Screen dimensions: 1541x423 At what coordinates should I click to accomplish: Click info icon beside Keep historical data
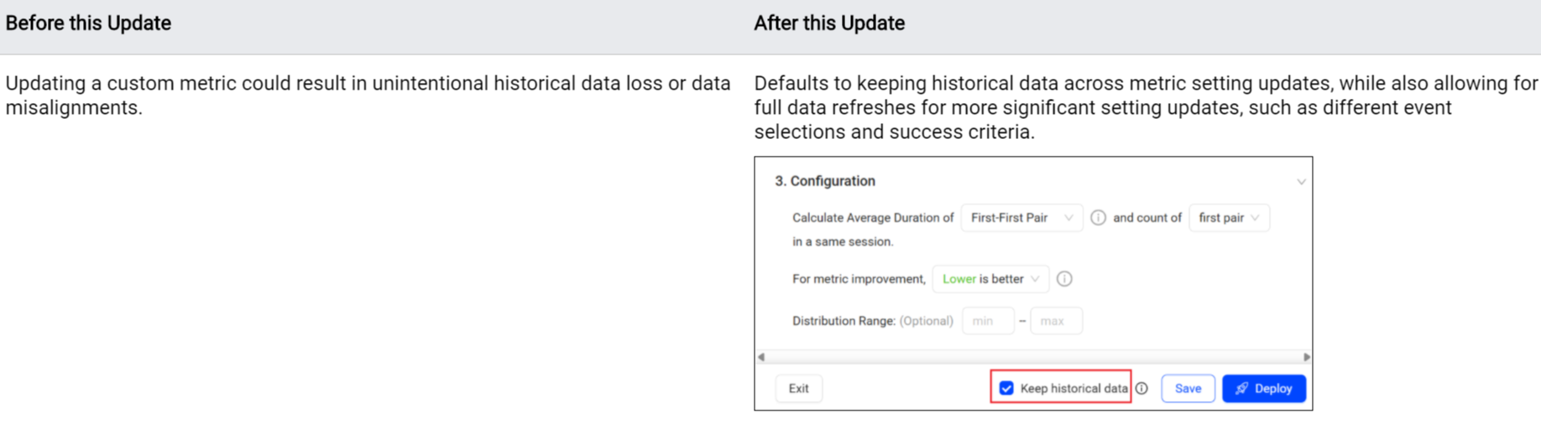1141,389
